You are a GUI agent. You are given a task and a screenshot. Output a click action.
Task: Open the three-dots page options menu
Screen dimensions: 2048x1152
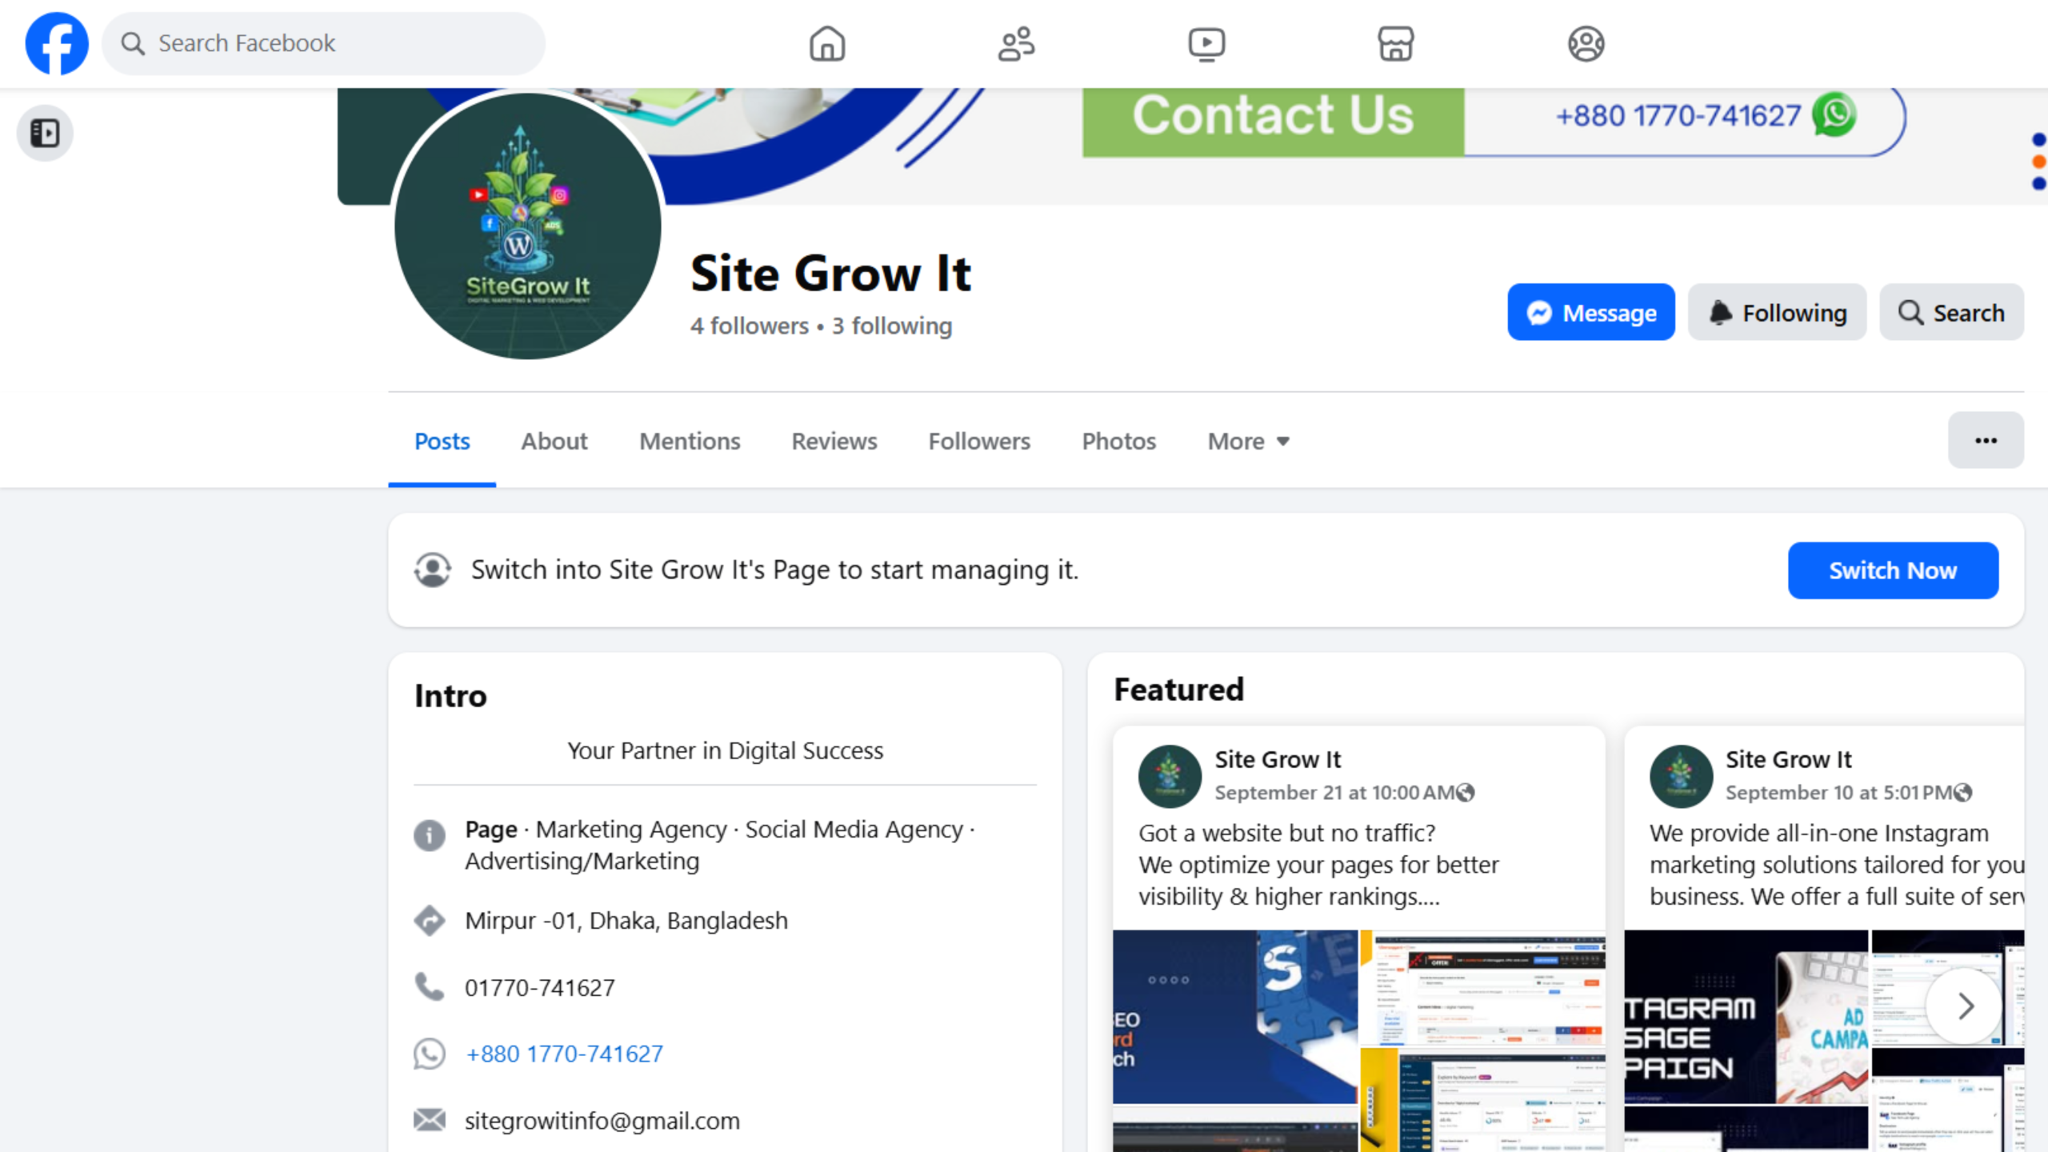1986,440
